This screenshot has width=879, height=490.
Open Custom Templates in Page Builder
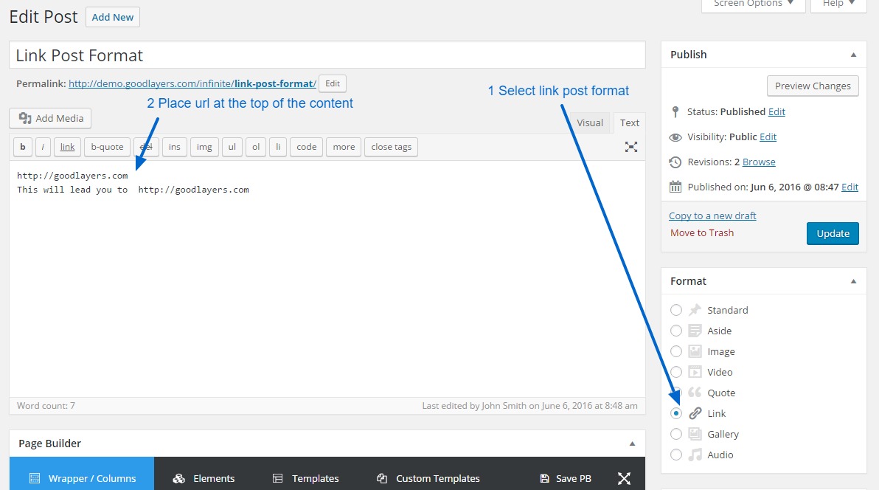coord(428,478)
